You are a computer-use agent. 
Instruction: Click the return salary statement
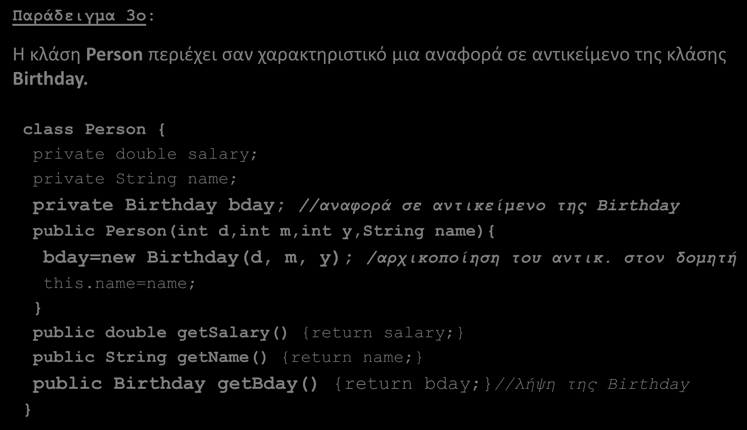point(383,333)
